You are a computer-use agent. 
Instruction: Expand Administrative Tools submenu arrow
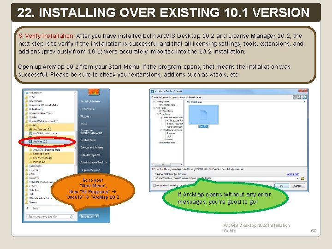point(107,162)
